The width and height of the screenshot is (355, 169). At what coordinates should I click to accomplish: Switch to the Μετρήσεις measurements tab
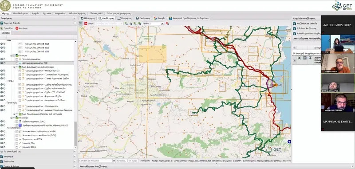(125, 18)
